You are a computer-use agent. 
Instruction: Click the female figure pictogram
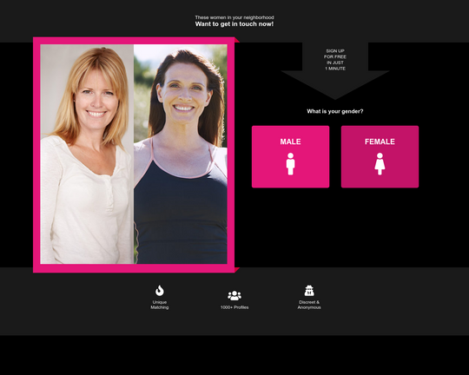(x=380, y=164)
